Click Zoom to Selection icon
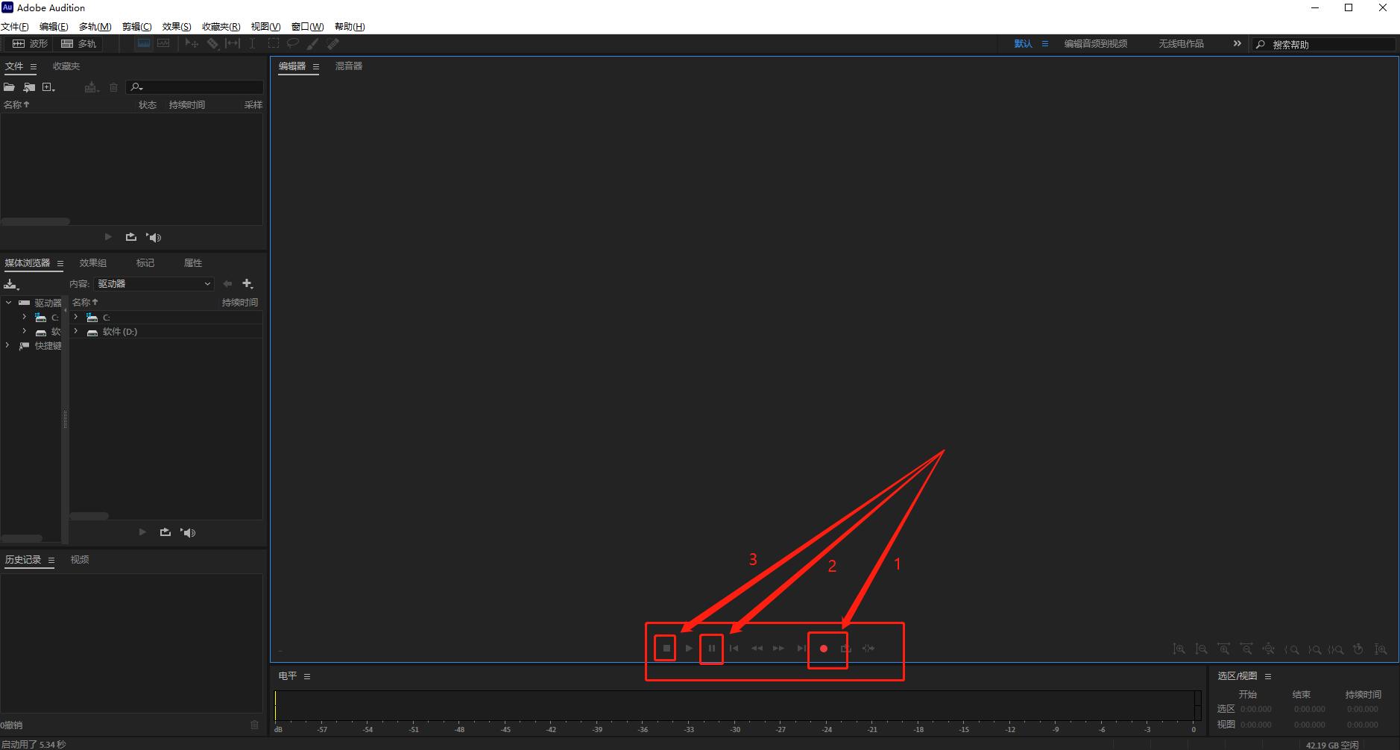The height and width of the screenshot is (750, 1400). [1336, 649]
